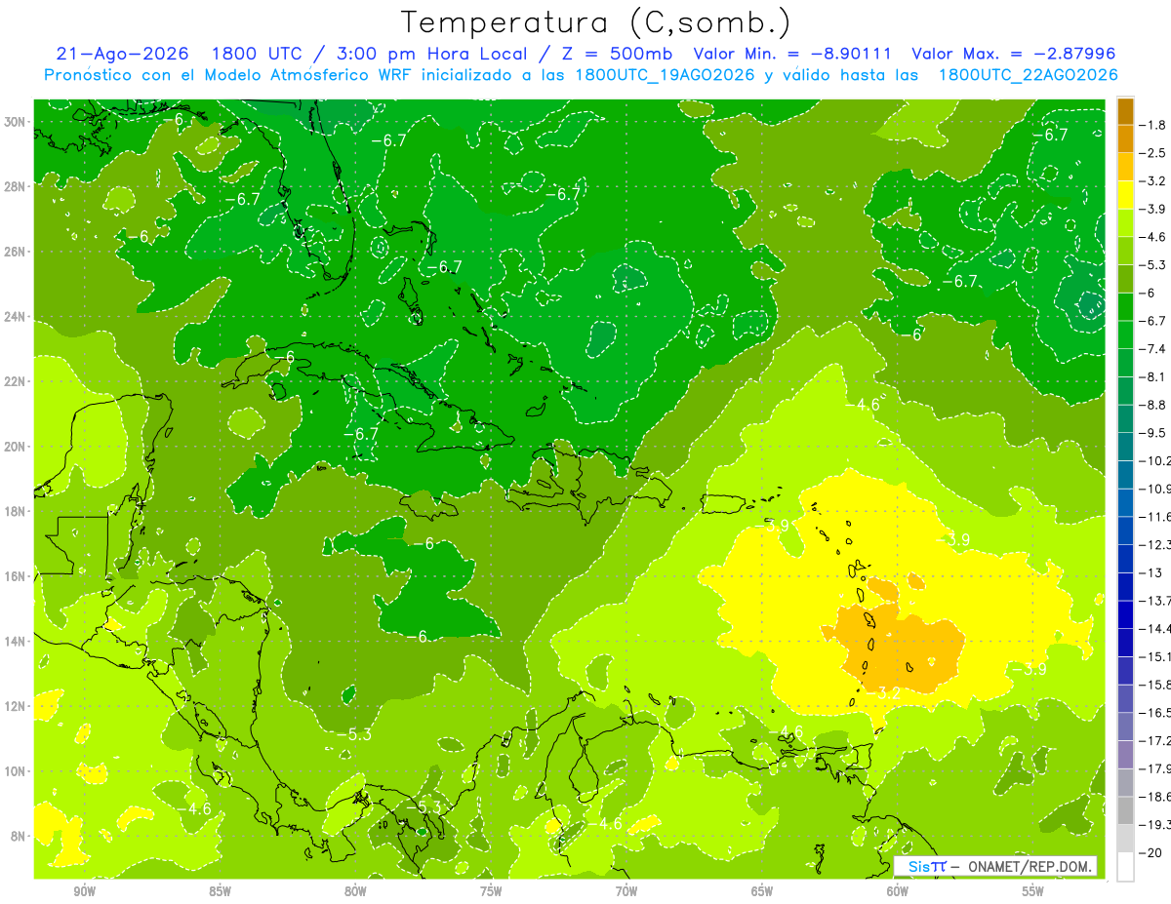Click the "-3.2" contour label on the map
1171x904 pixels.
pos(885,693)
